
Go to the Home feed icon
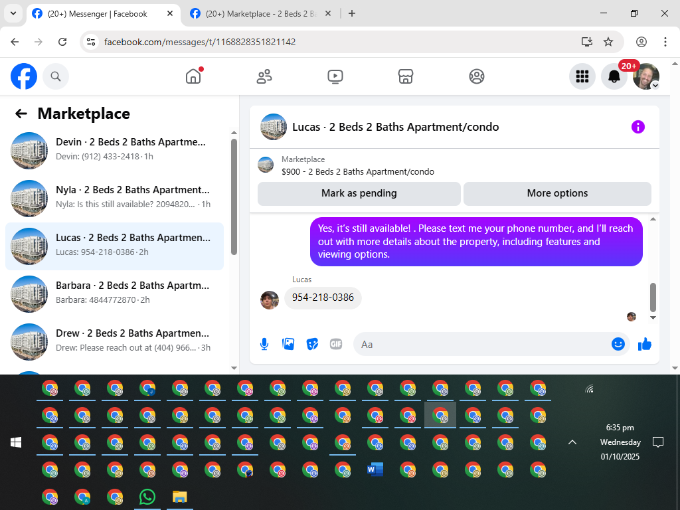click(193, 76)
